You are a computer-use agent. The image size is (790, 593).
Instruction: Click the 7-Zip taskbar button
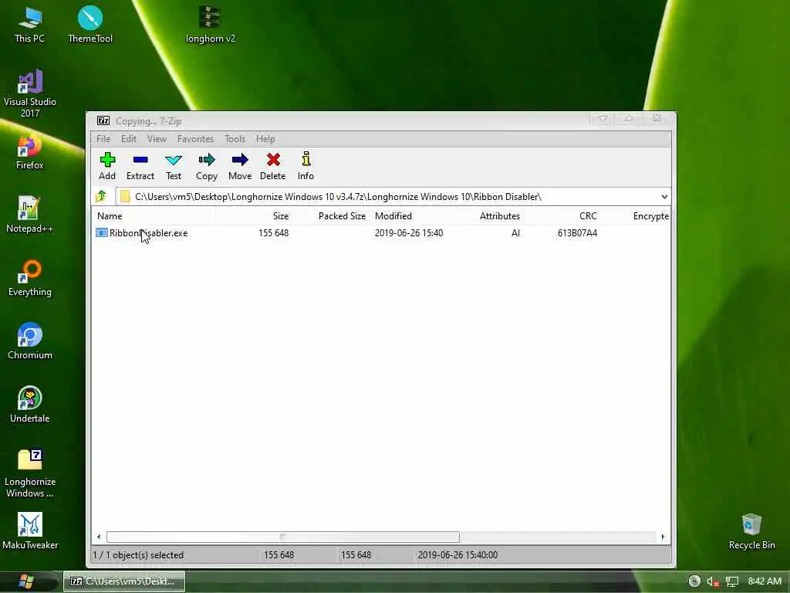124,581
